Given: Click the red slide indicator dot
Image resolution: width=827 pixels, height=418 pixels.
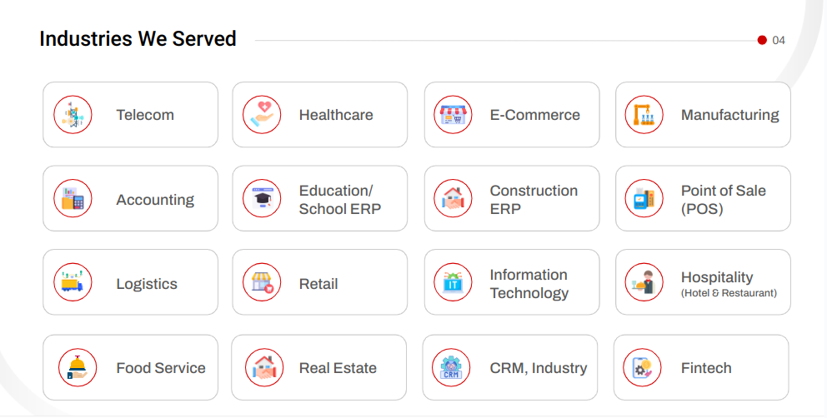Looking at the screenshot, I should pos(762,40).
